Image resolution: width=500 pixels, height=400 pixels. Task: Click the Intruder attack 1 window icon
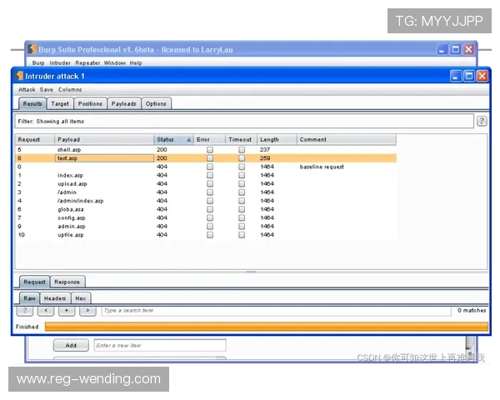[19, 76]
